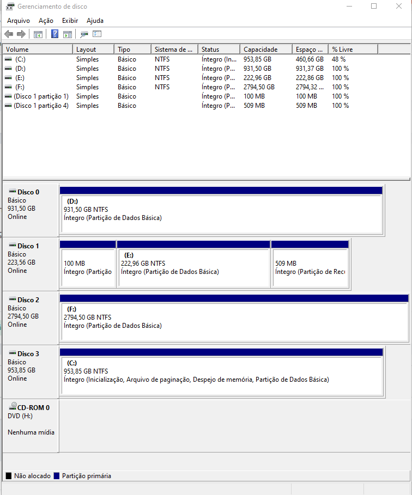Toggle the console tree pane icon
The width and height of the screenshot is (412, 495).
click(38, 34)
